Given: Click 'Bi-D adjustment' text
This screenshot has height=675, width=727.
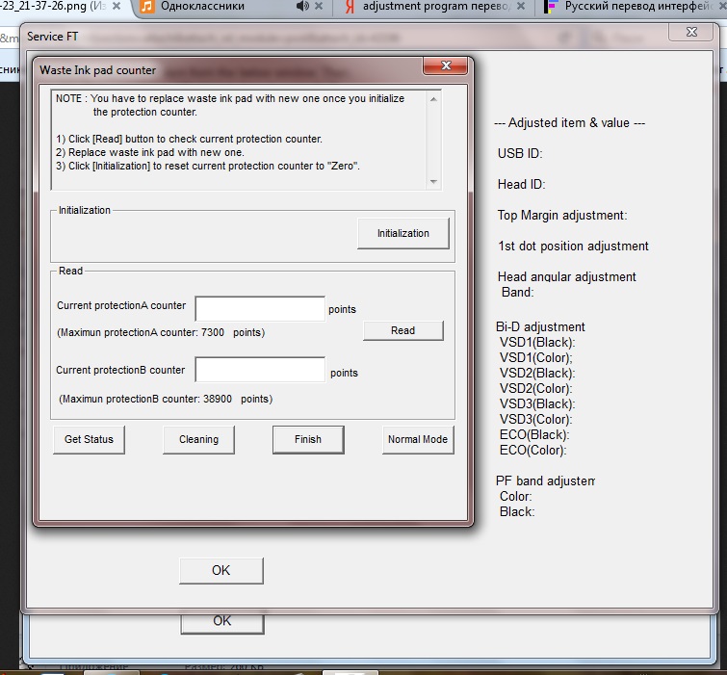Looking at the screenshot, I should [540, 326].
